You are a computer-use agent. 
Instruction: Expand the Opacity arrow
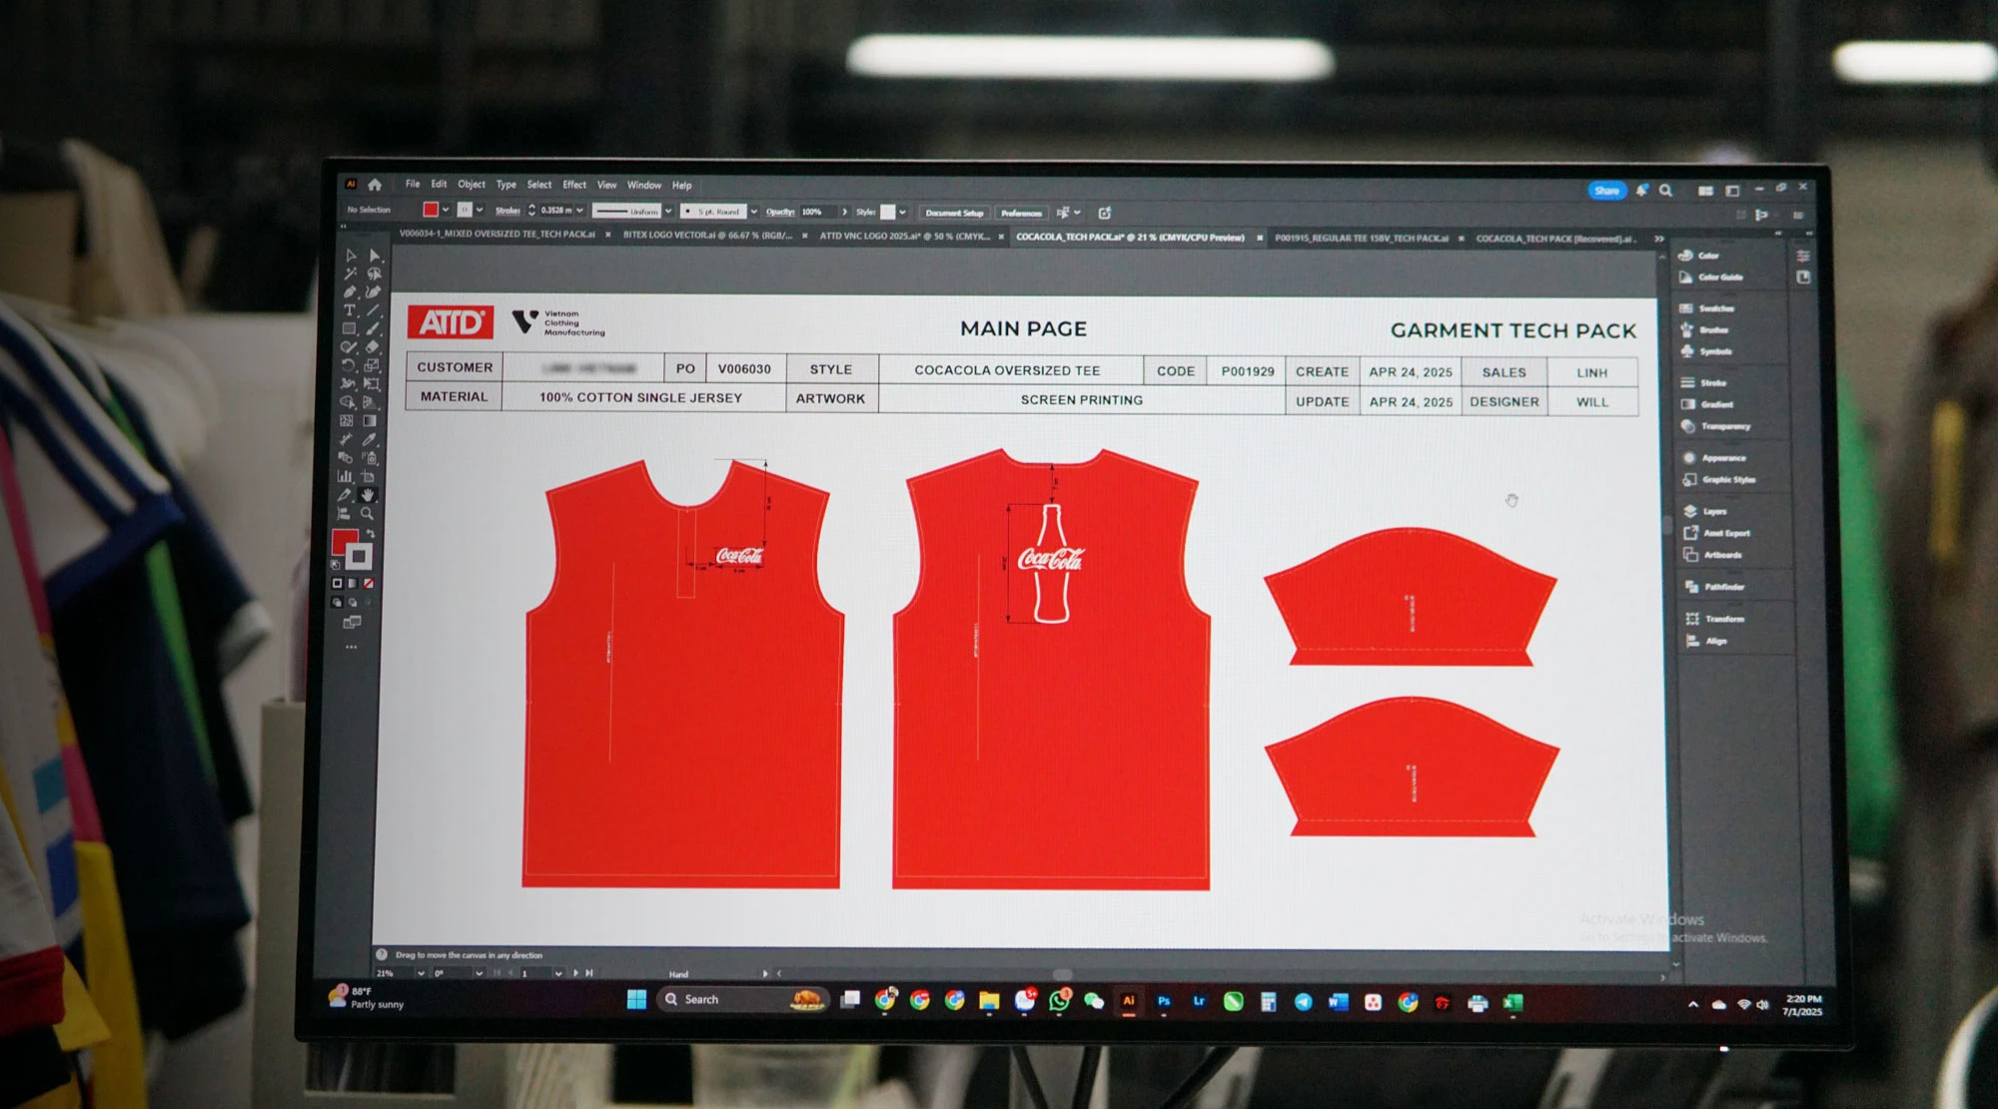(845, 213)
